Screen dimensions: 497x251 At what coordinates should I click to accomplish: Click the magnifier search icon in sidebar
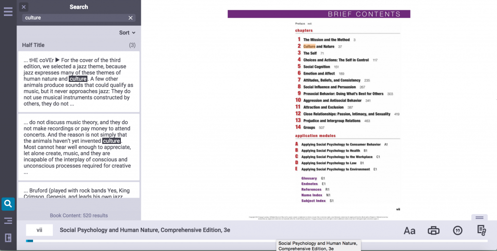pos(8,204)
